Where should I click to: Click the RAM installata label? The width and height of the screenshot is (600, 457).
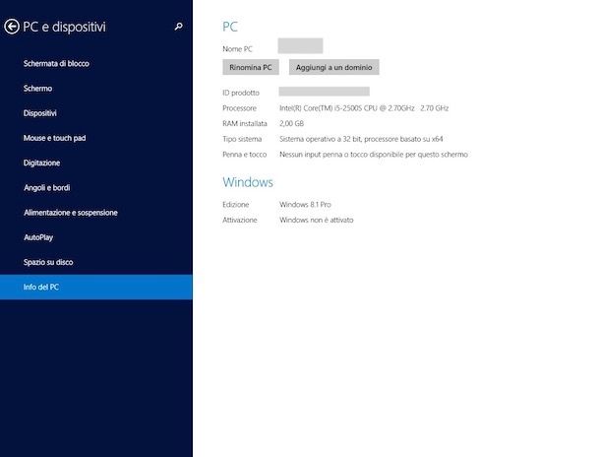[x=245, y=123]
